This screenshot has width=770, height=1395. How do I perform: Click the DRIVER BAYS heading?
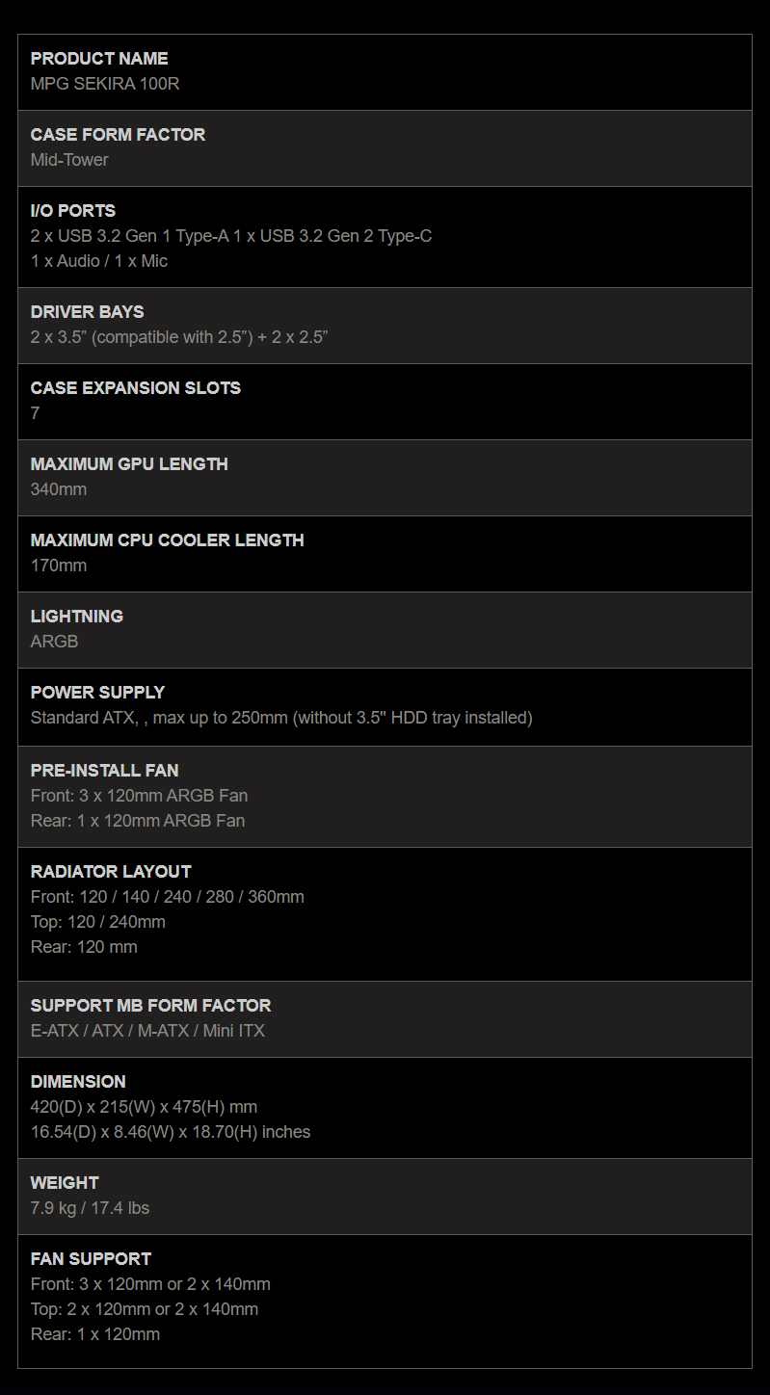point(88,312)
